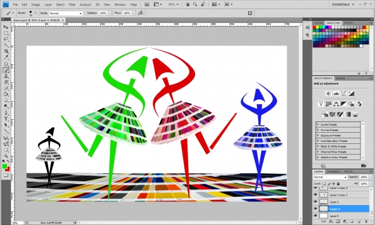Open the ESSENTIALS workspace switcher

342,4
